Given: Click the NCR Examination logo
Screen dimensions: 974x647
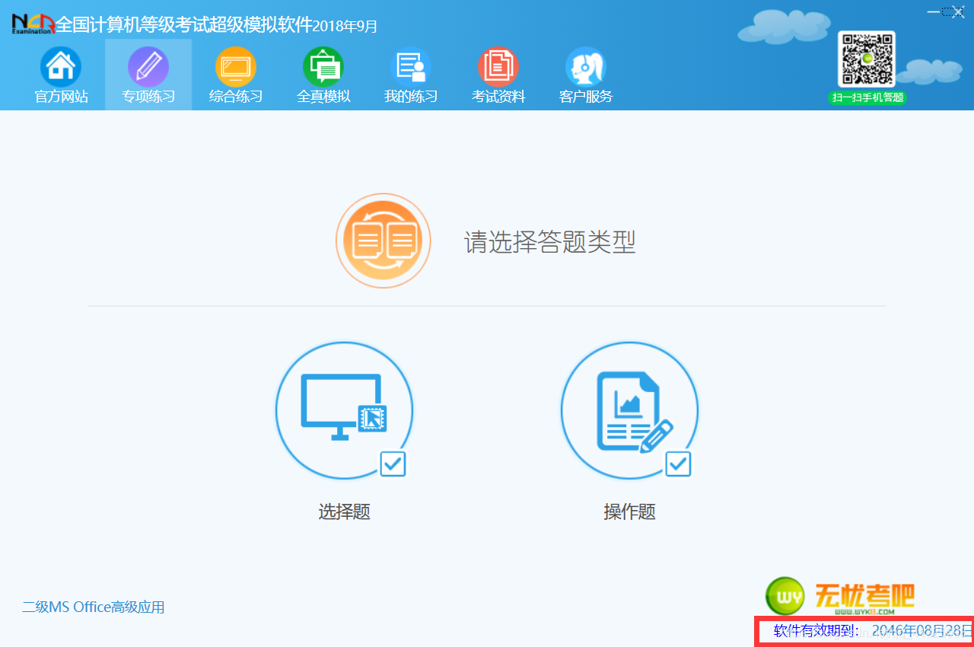Looking at the screenshot, I should click(x=33, y=24).
